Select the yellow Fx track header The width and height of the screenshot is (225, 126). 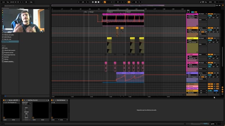coord(193,38)
